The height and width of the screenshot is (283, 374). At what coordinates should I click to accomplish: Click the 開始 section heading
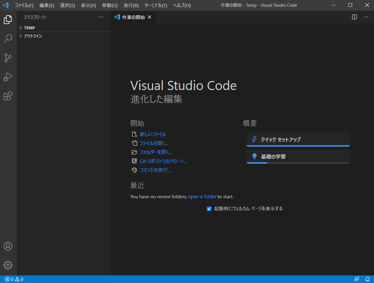point(137,123)
